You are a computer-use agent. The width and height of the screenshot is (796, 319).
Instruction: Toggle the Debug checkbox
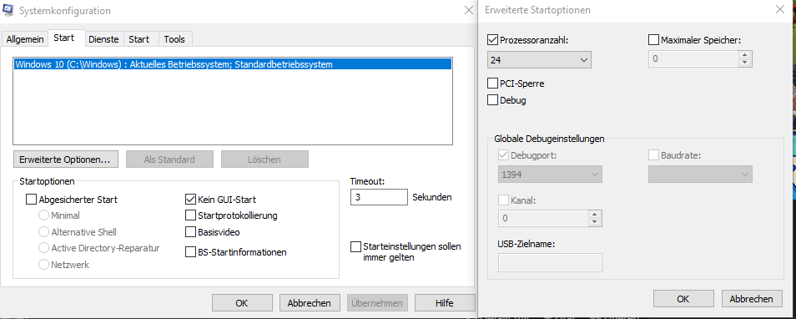[x=492, y=100]
